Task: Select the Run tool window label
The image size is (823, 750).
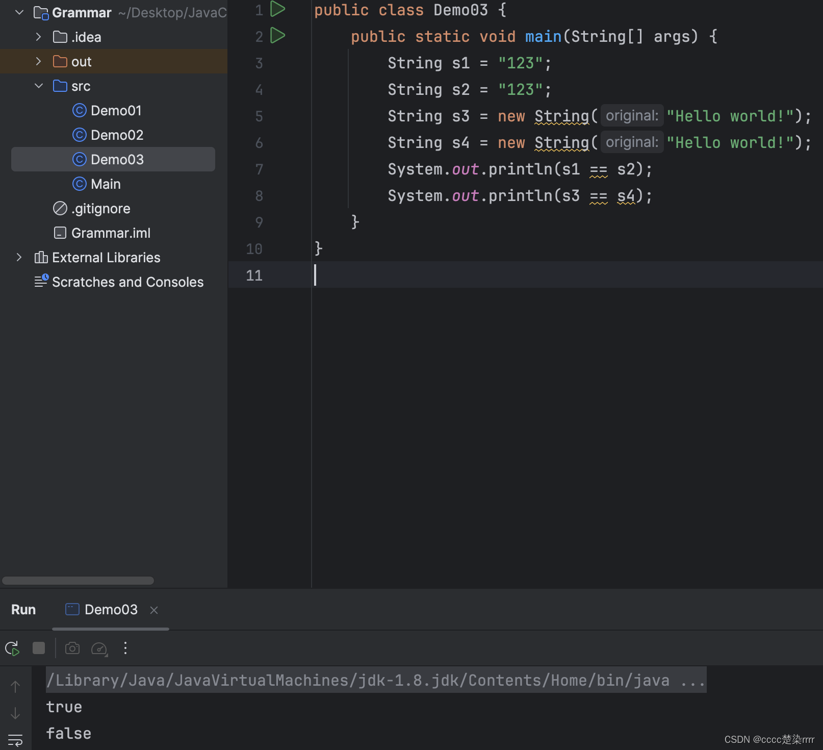Action: [23, 610]
